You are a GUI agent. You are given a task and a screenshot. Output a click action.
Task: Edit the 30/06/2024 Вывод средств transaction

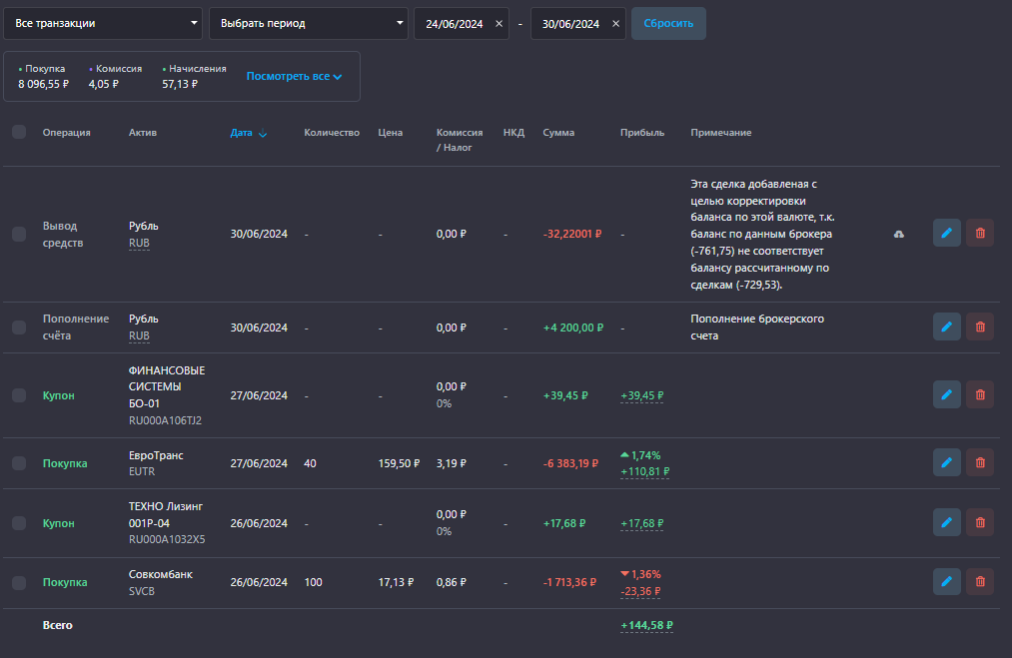click(x=947, y=233)
